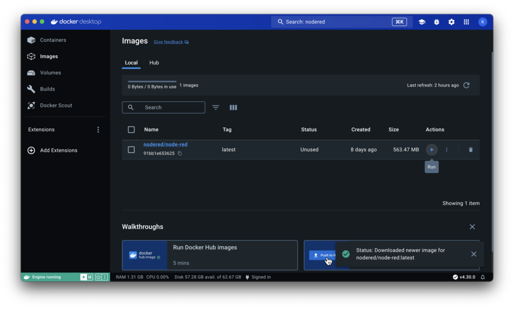This screenshot has width=514, height=309.
Task: Click the Push to Hub walkthrough thumbnail
Action: 323,255
